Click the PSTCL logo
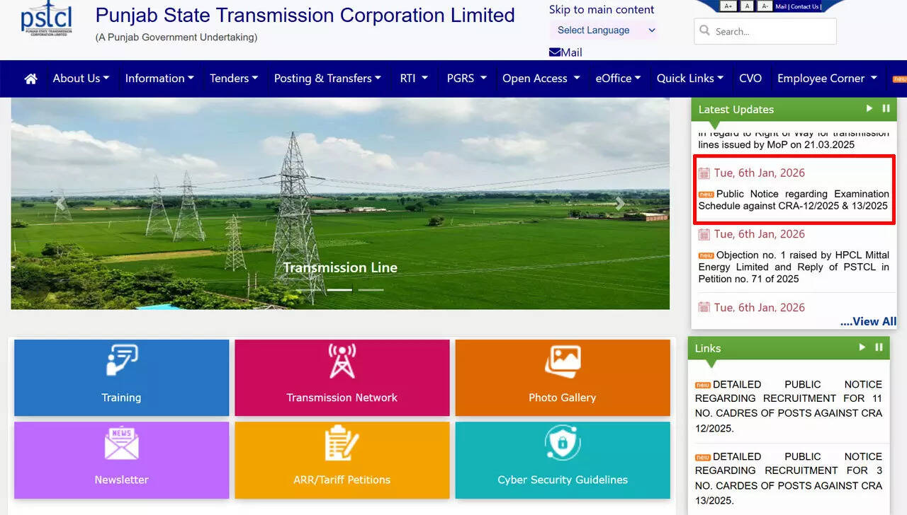 [x=46, y=19]
